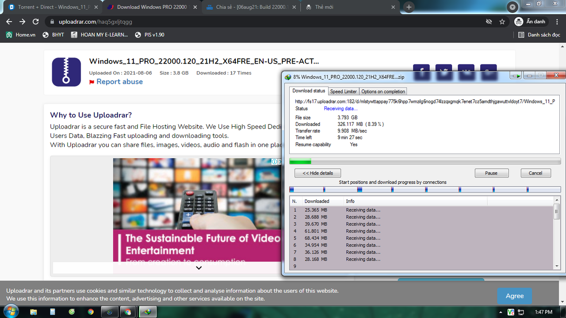
Task: Click Chrome's forward navigation arrow
Action: 23,22
